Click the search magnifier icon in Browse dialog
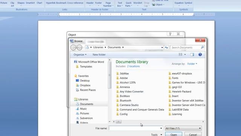The width and height of the screenshot is (241, 136). [202, 47]
